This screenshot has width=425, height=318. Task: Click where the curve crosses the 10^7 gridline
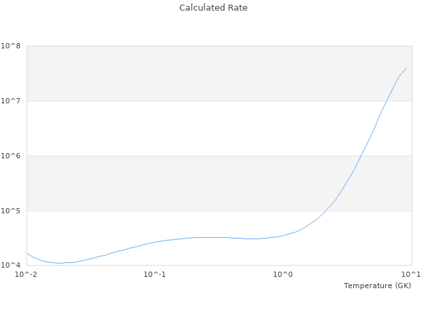(386, 101)
